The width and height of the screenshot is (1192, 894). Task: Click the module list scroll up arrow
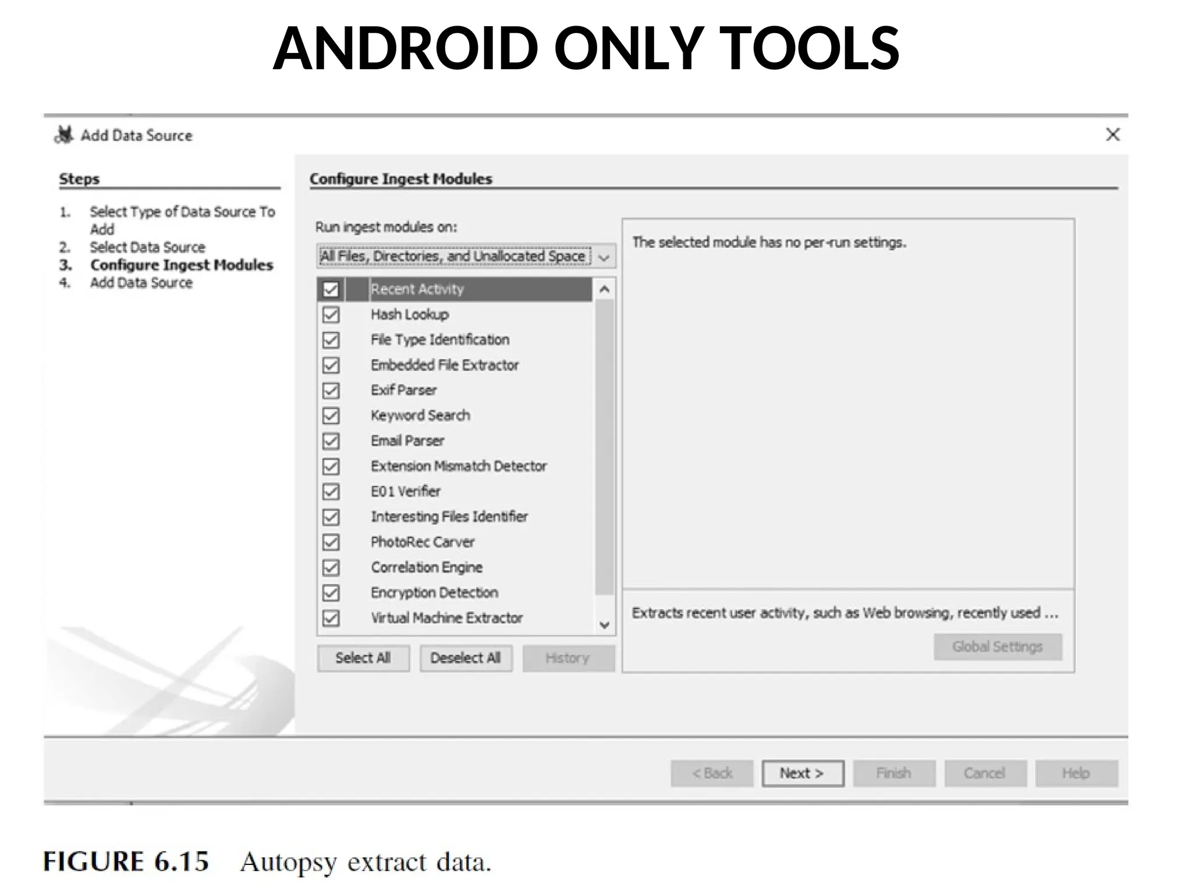coord(604,289)
